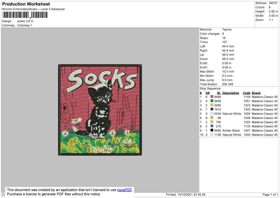This screenshot has width=280, height=198.
Task: Click the Brand column header
Action: pos(256,92)
